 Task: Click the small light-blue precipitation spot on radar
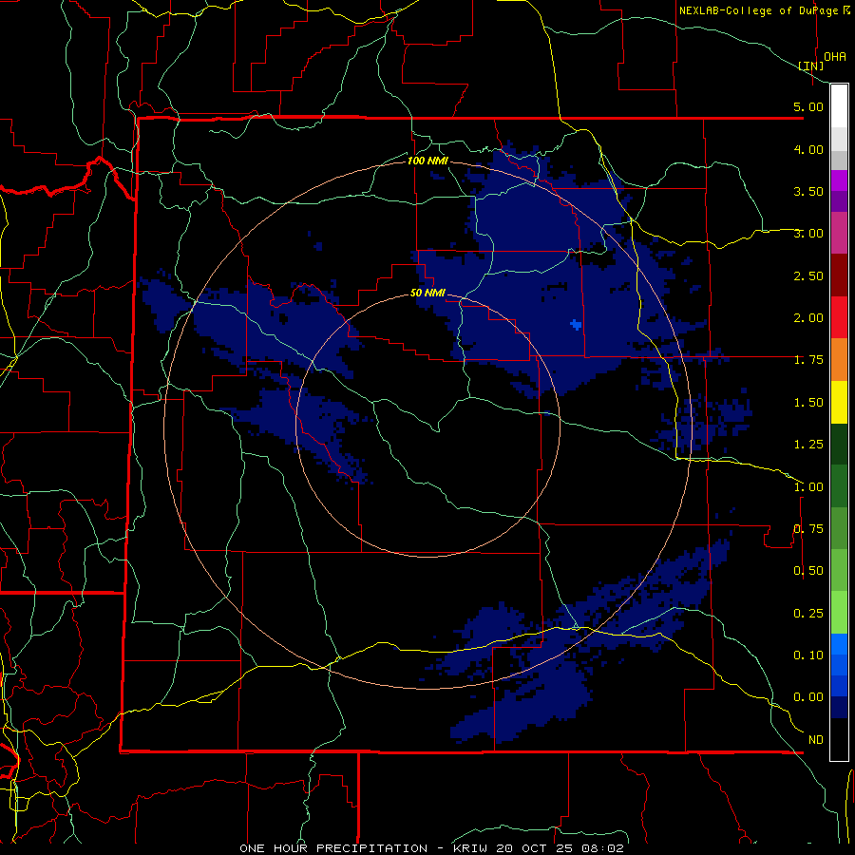pyautogui.click(x=576, y=325)
